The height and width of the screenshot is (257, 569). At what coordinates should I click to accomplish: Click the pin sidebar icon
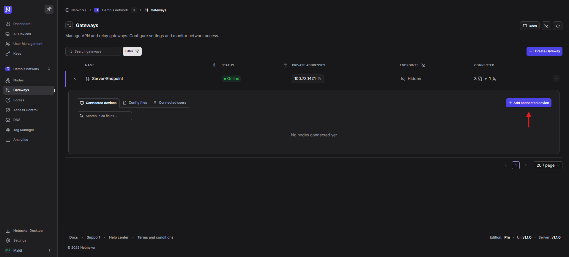(49, 9)
